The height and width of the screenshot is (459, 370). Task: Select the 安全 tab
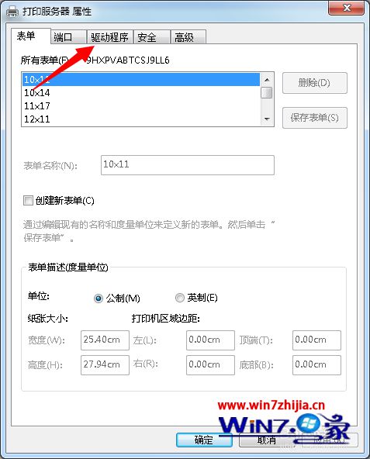152,37
